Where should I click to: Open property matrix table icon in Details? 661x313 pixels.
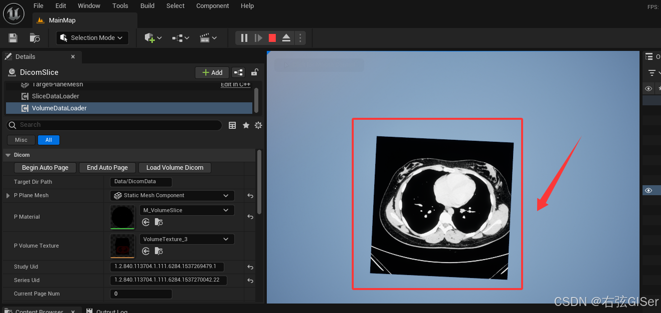click(232, 125)
